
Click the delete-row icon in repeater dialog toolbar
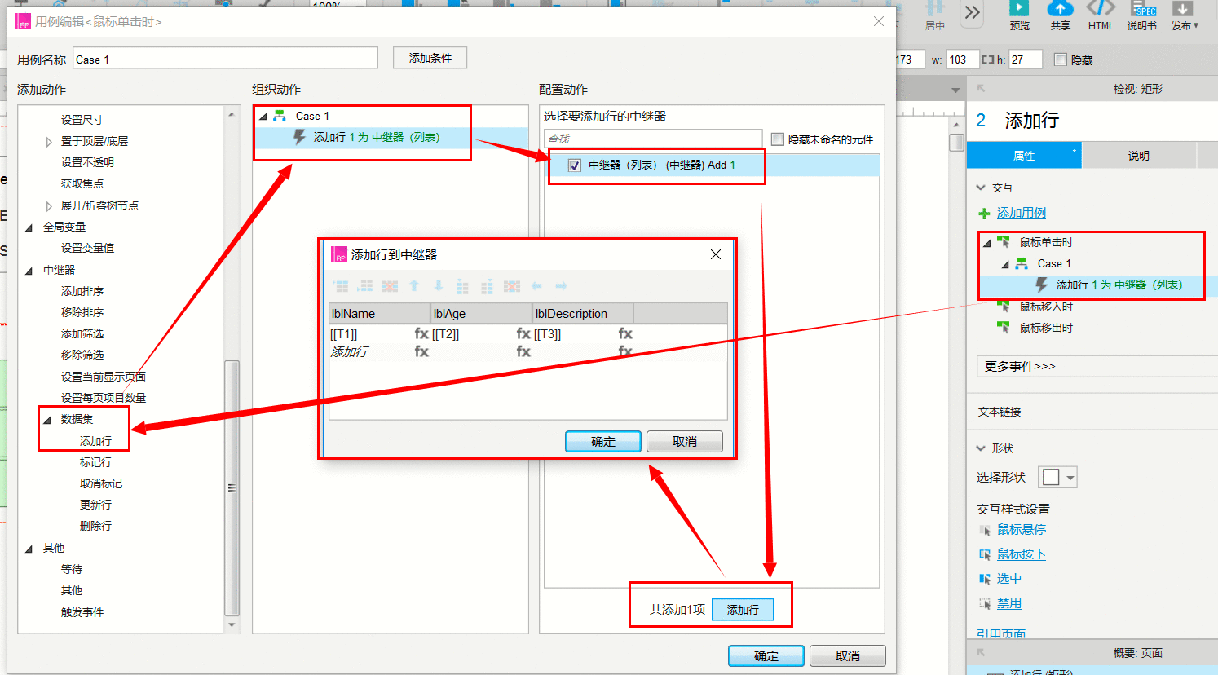point(390,286)
